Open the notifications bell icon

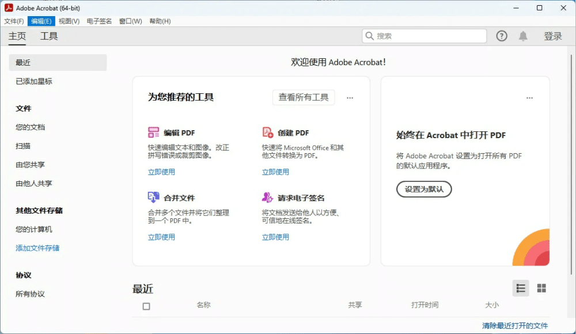523,36
